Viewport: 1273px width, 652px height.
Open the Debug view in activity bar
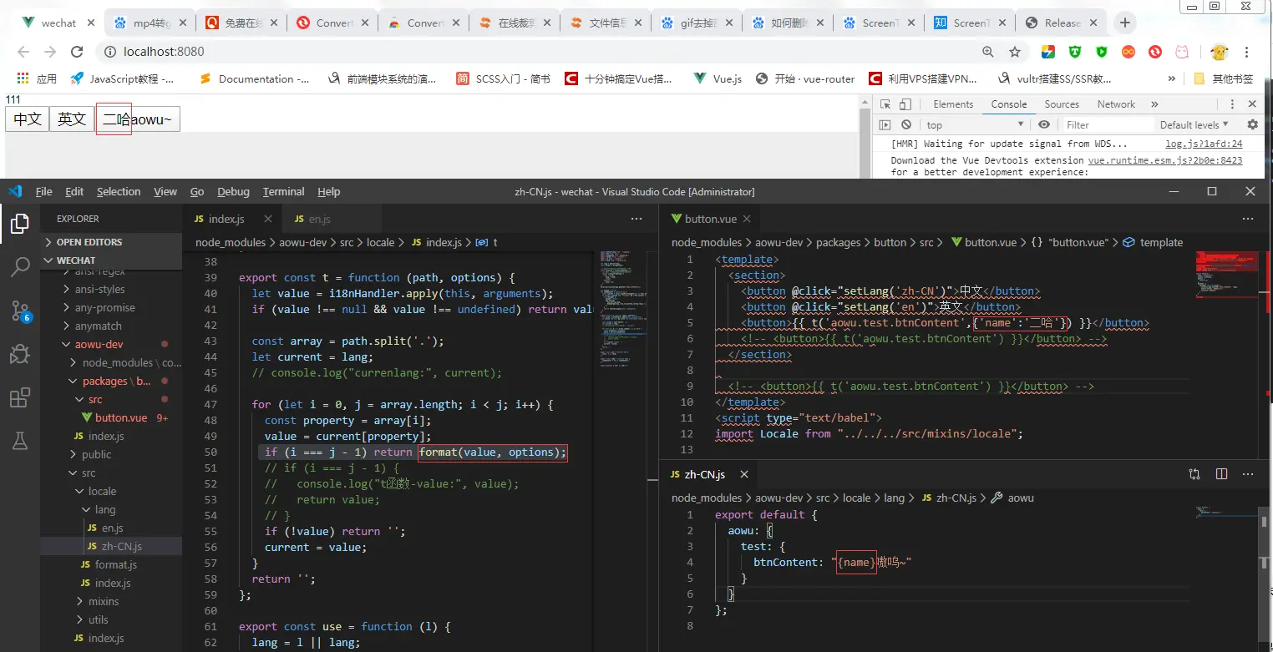20,355
